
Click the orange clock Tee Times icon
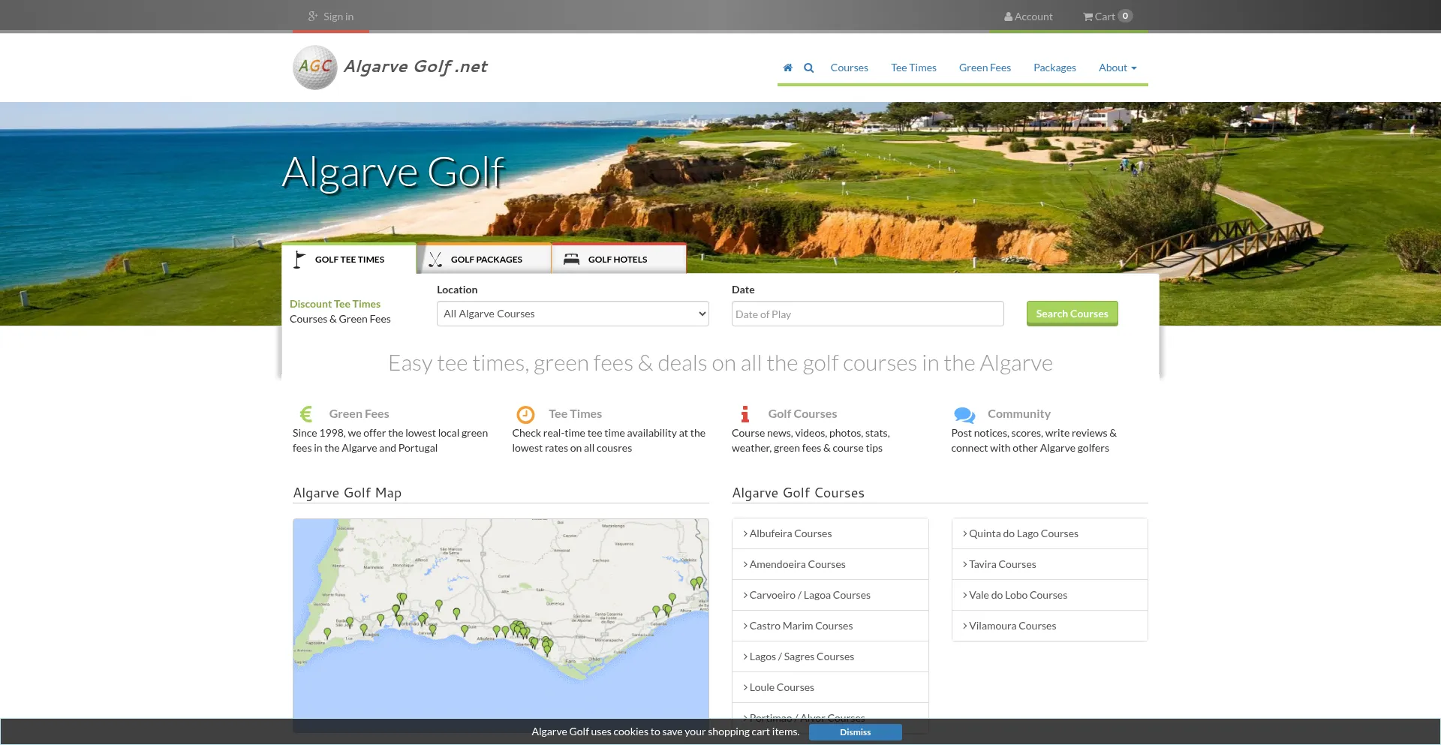click(525, 414)
